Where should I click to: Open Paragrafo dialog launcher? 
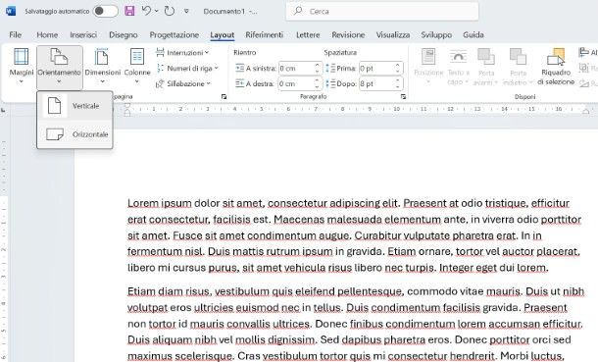pyautogui.click(x=403, y=97)
